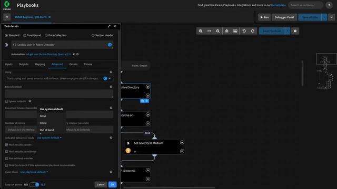Select the Section Header task type radio
The height and width of the screenshot is (189, 337).
tap(93, 35)
